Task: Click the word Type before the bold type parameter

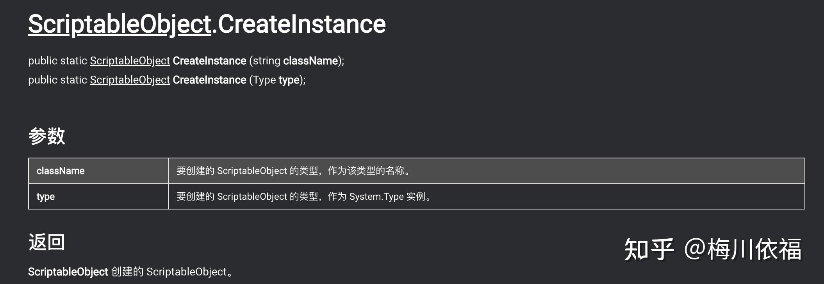Action: pos(264,80)
